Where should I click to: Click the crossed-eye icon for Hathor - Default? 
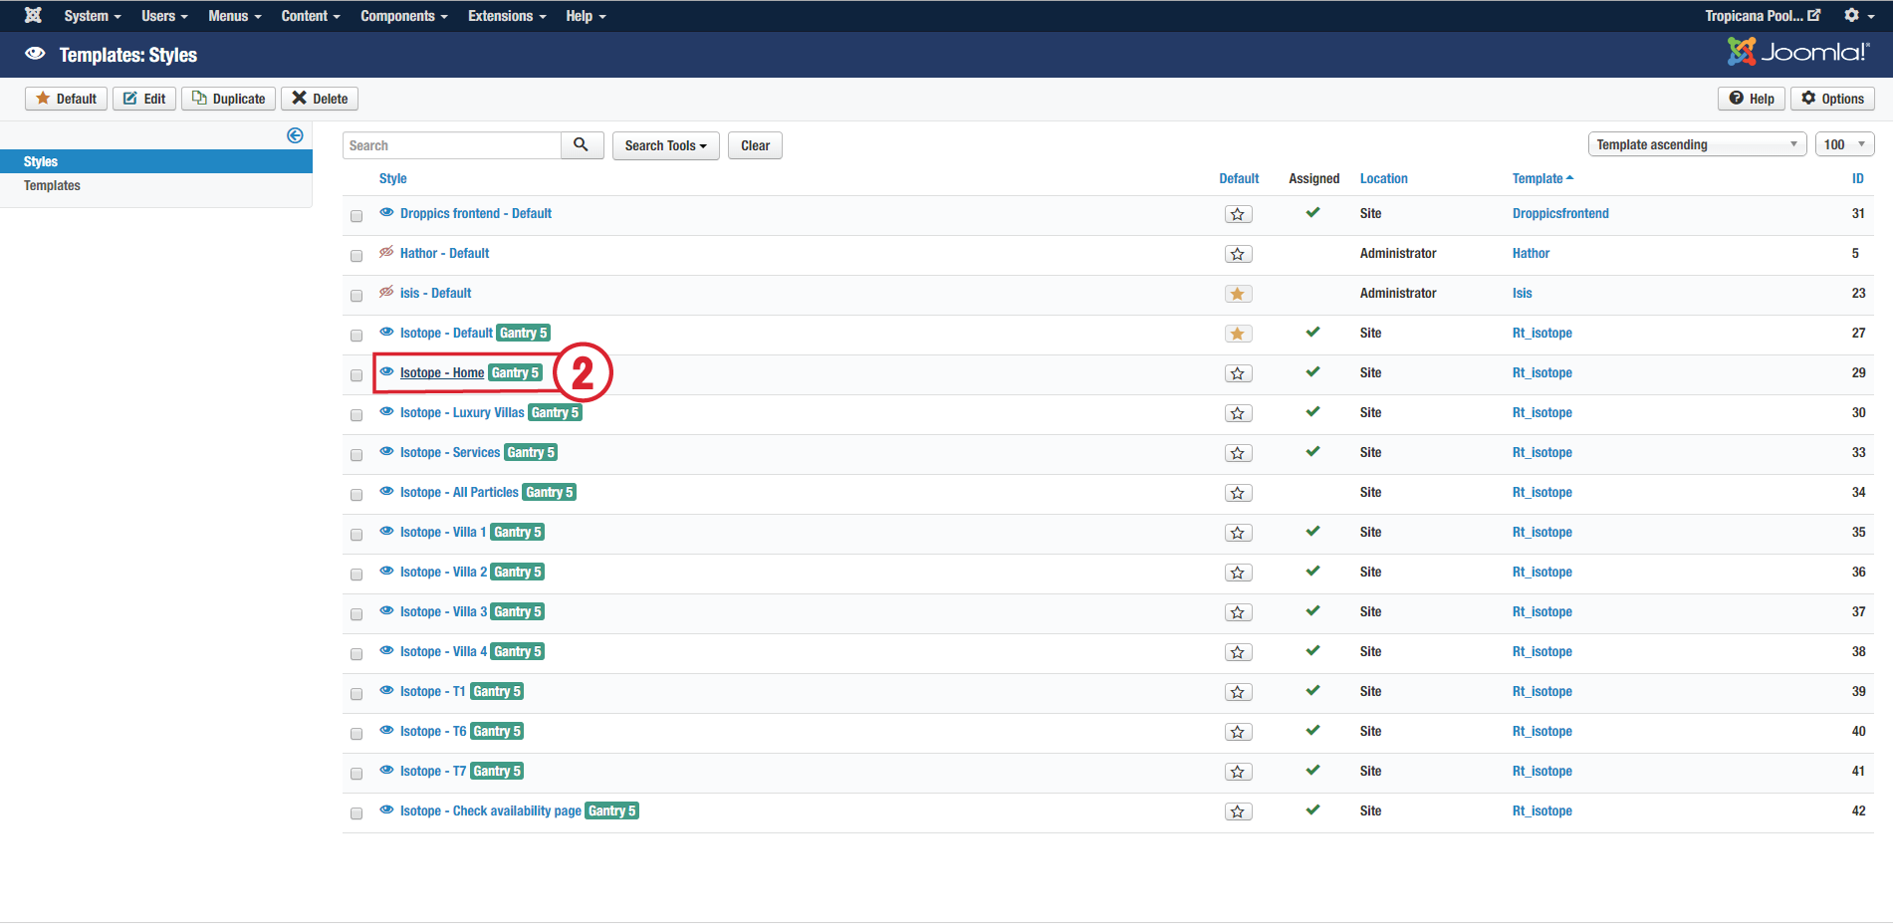(x=386, y=252)
